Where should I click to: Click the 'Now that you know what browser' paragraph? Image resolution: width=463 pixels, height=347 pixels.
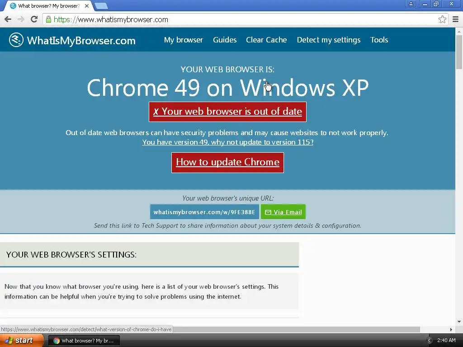pos(142,291)
